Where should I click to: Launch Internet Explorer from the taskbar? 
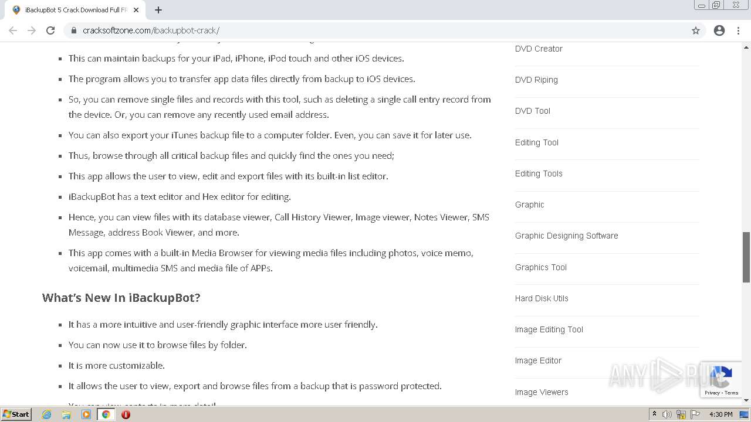[47, 414]
